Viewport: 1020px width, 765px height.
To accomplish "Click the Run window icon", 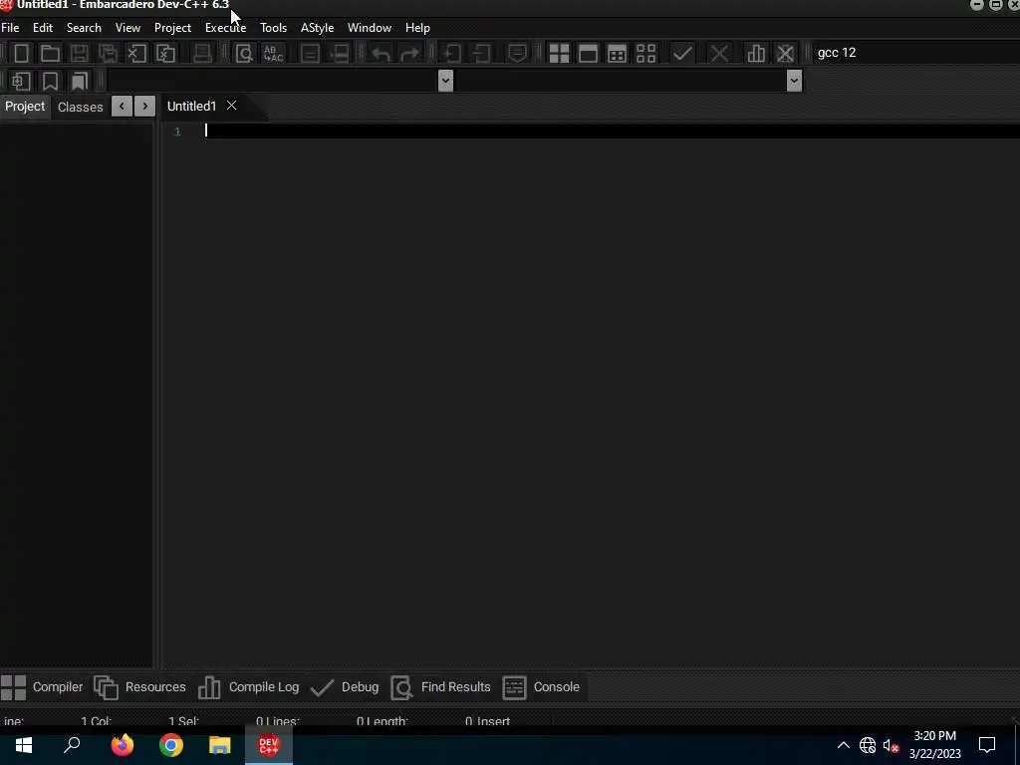I will pyautogui.click(x=588, y=54).
